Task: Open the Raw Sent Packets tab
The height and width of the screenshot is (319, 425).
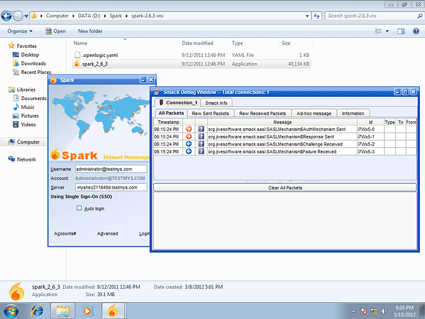Action: tap(211, 114)
